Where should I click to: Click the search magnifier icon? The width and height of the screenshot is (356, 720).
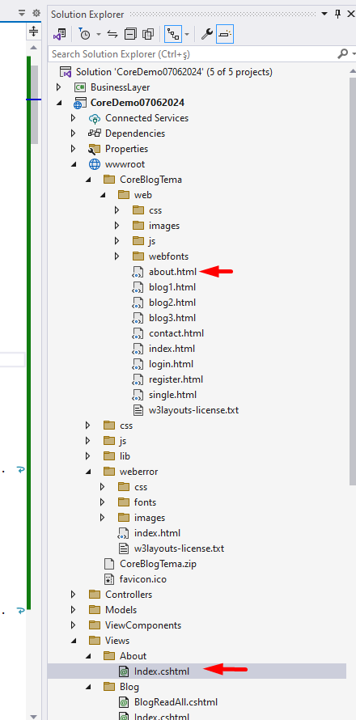(342, 54)
